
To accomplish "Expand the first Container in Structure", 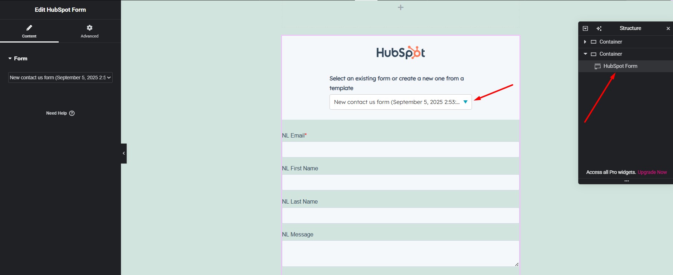I will pos(585,42).
